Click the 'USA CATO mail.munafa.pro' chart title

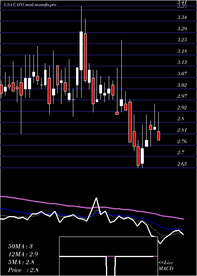tap(30, 5)
